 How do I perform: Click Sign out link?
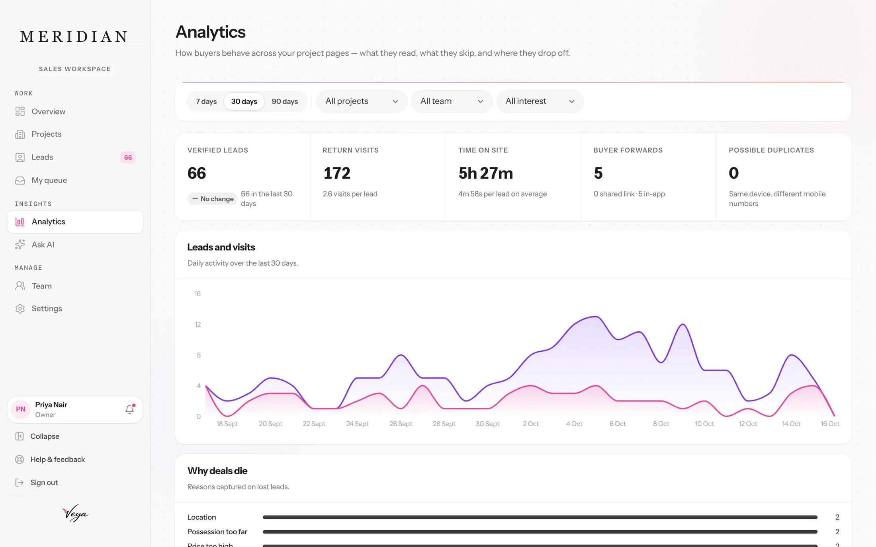[x=44, y=482]
